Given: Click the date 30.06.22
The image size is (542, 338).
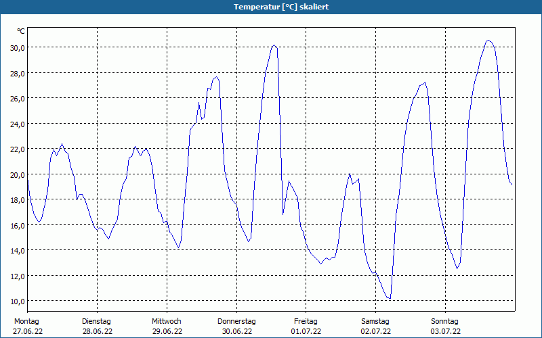Looking at the screenshot, I should [237, 331].
